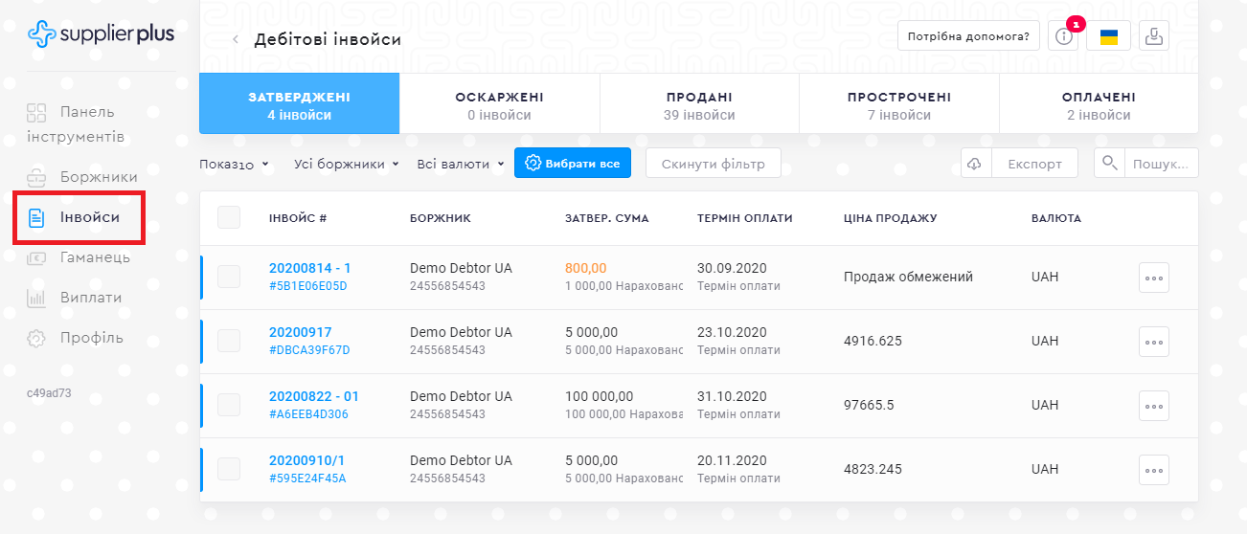Open the Усі боржники filter dropdown
The height and width of the screenshot is (534, 1247).
coord(346,164)
